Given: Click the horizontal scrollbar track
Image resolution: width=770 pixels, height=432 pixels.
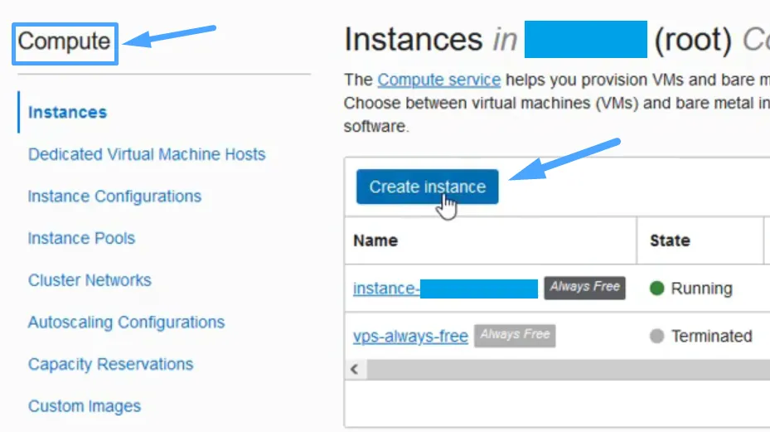Looking at the screenshot, I should point(568,369).
